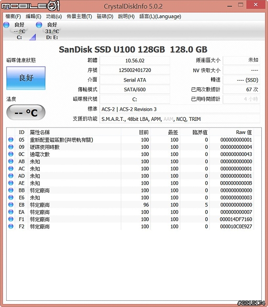The image size is (268, 307).
Task: Click raw value 000000000003 in row E6
Action: pyautogui.click(x=236, y=198)
